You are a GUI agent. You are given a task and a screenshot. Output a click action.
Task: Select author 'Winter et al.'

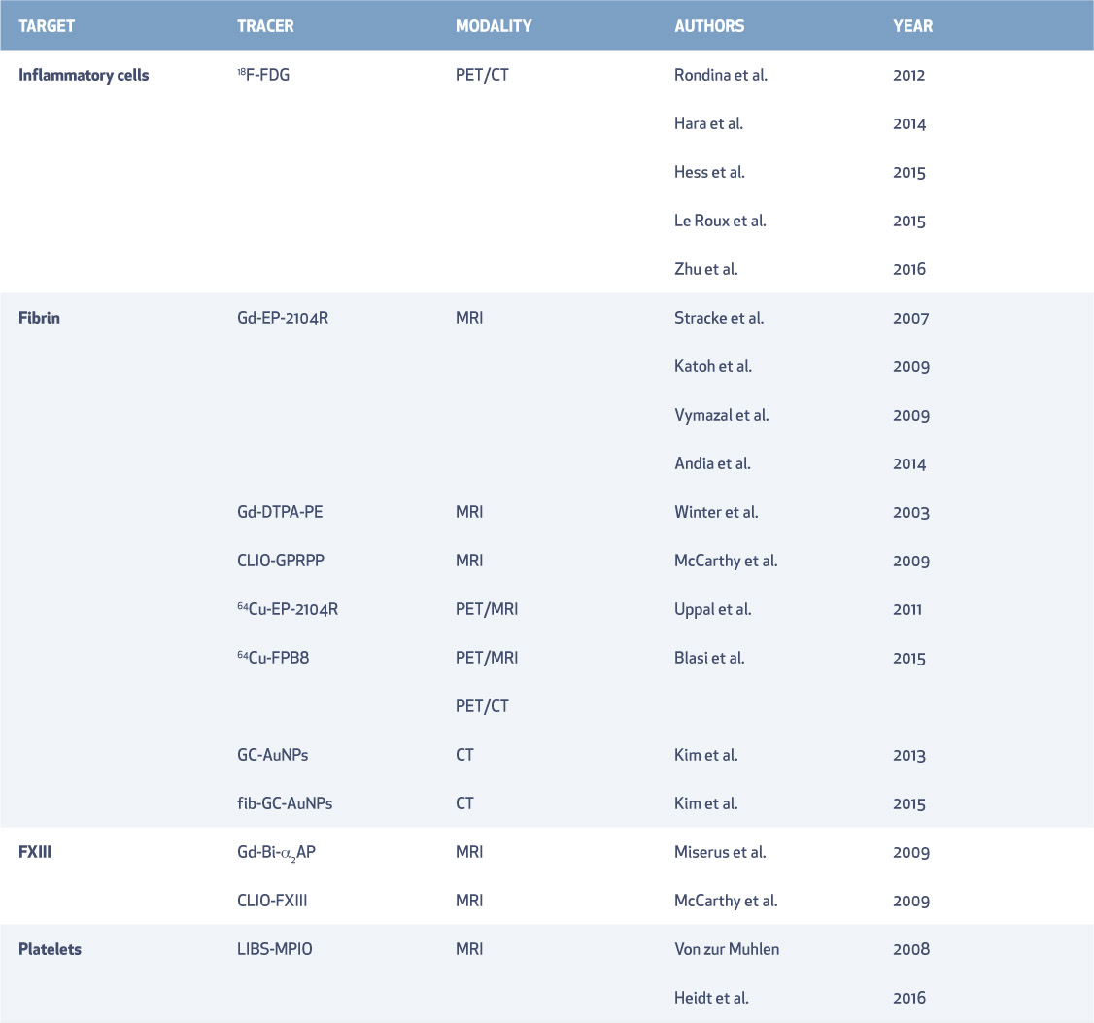(716, 512)
